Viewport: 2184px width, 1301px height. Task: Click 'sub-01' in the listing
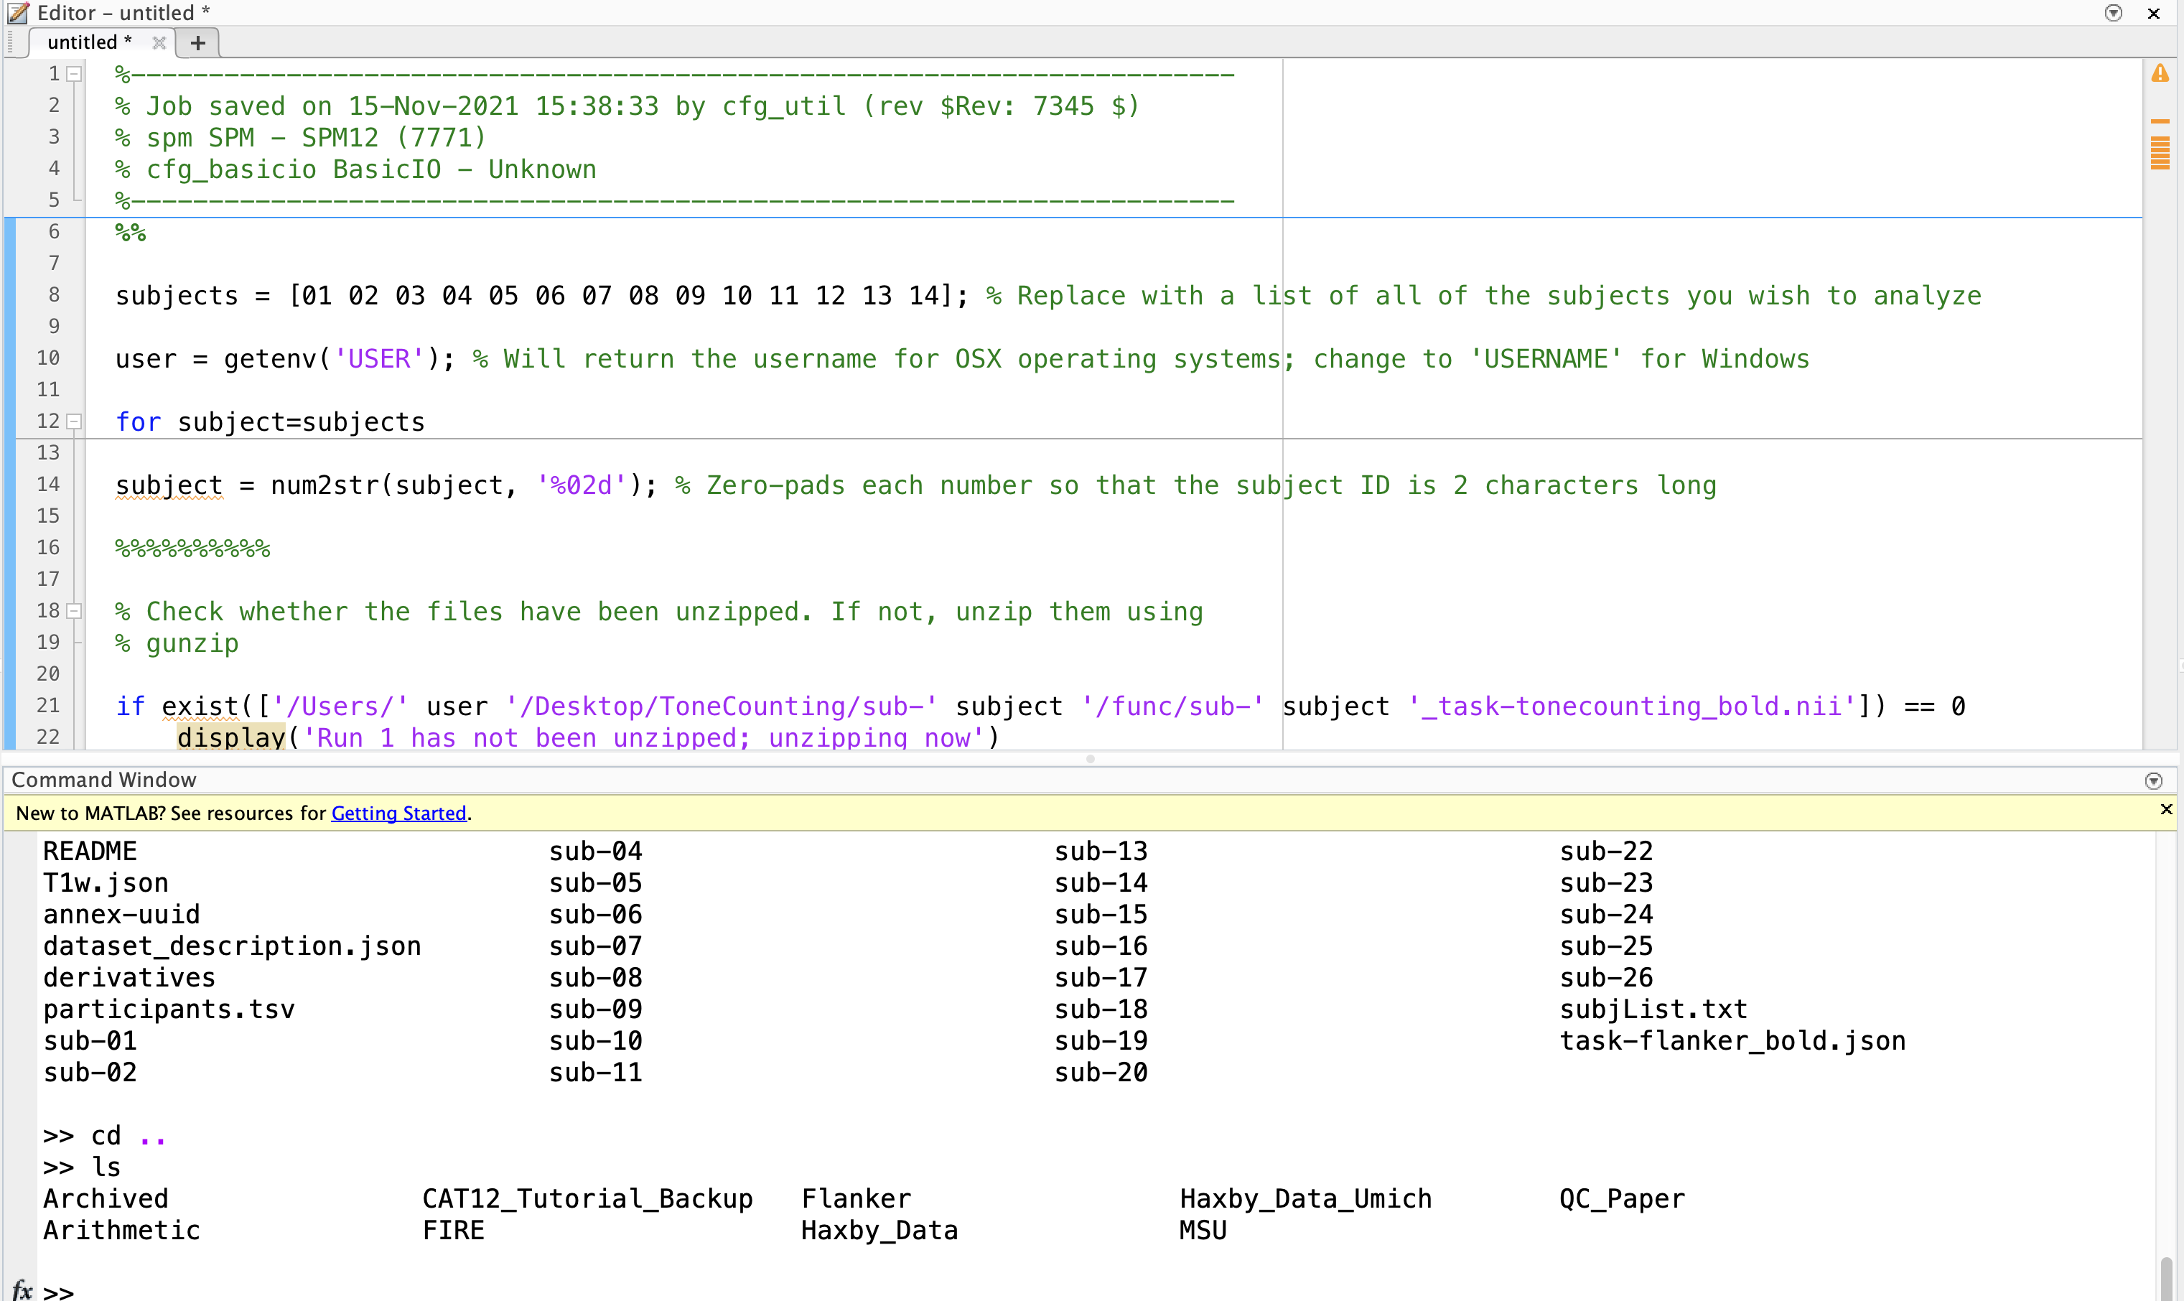click(x=90, y=1040)
